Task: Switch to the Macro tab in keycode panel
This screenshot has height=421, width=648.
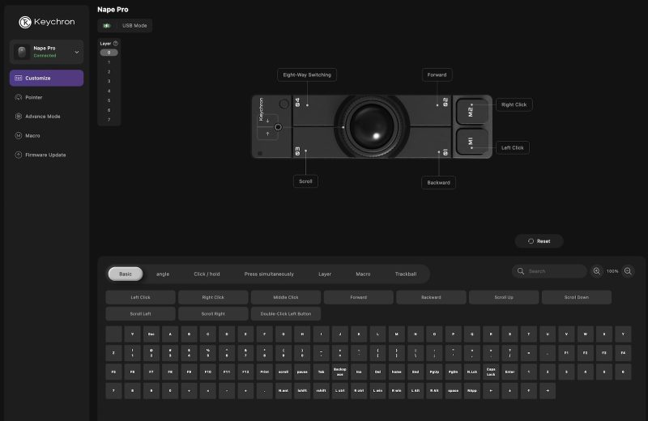Action: 363,274
